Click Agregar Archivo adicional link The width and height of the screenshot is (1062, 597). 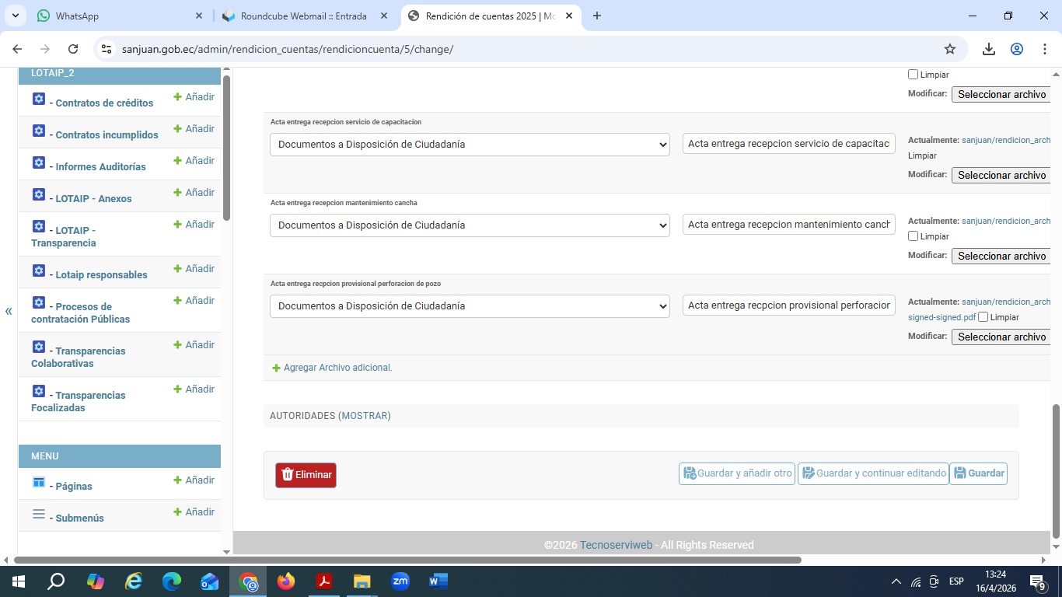[x=337, y=368]
